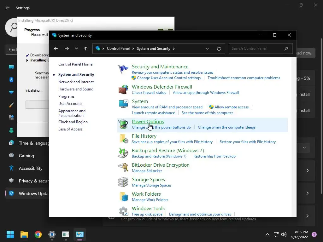Open Gaming in Settings sidebar

click(26, 156)
